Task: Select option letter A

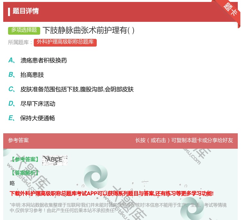Action: [11, 60]
